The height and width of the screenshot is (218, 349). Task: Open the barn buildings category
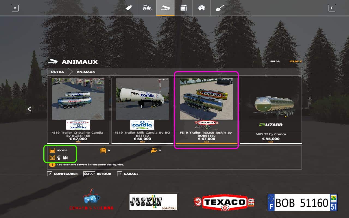point(201,8)
